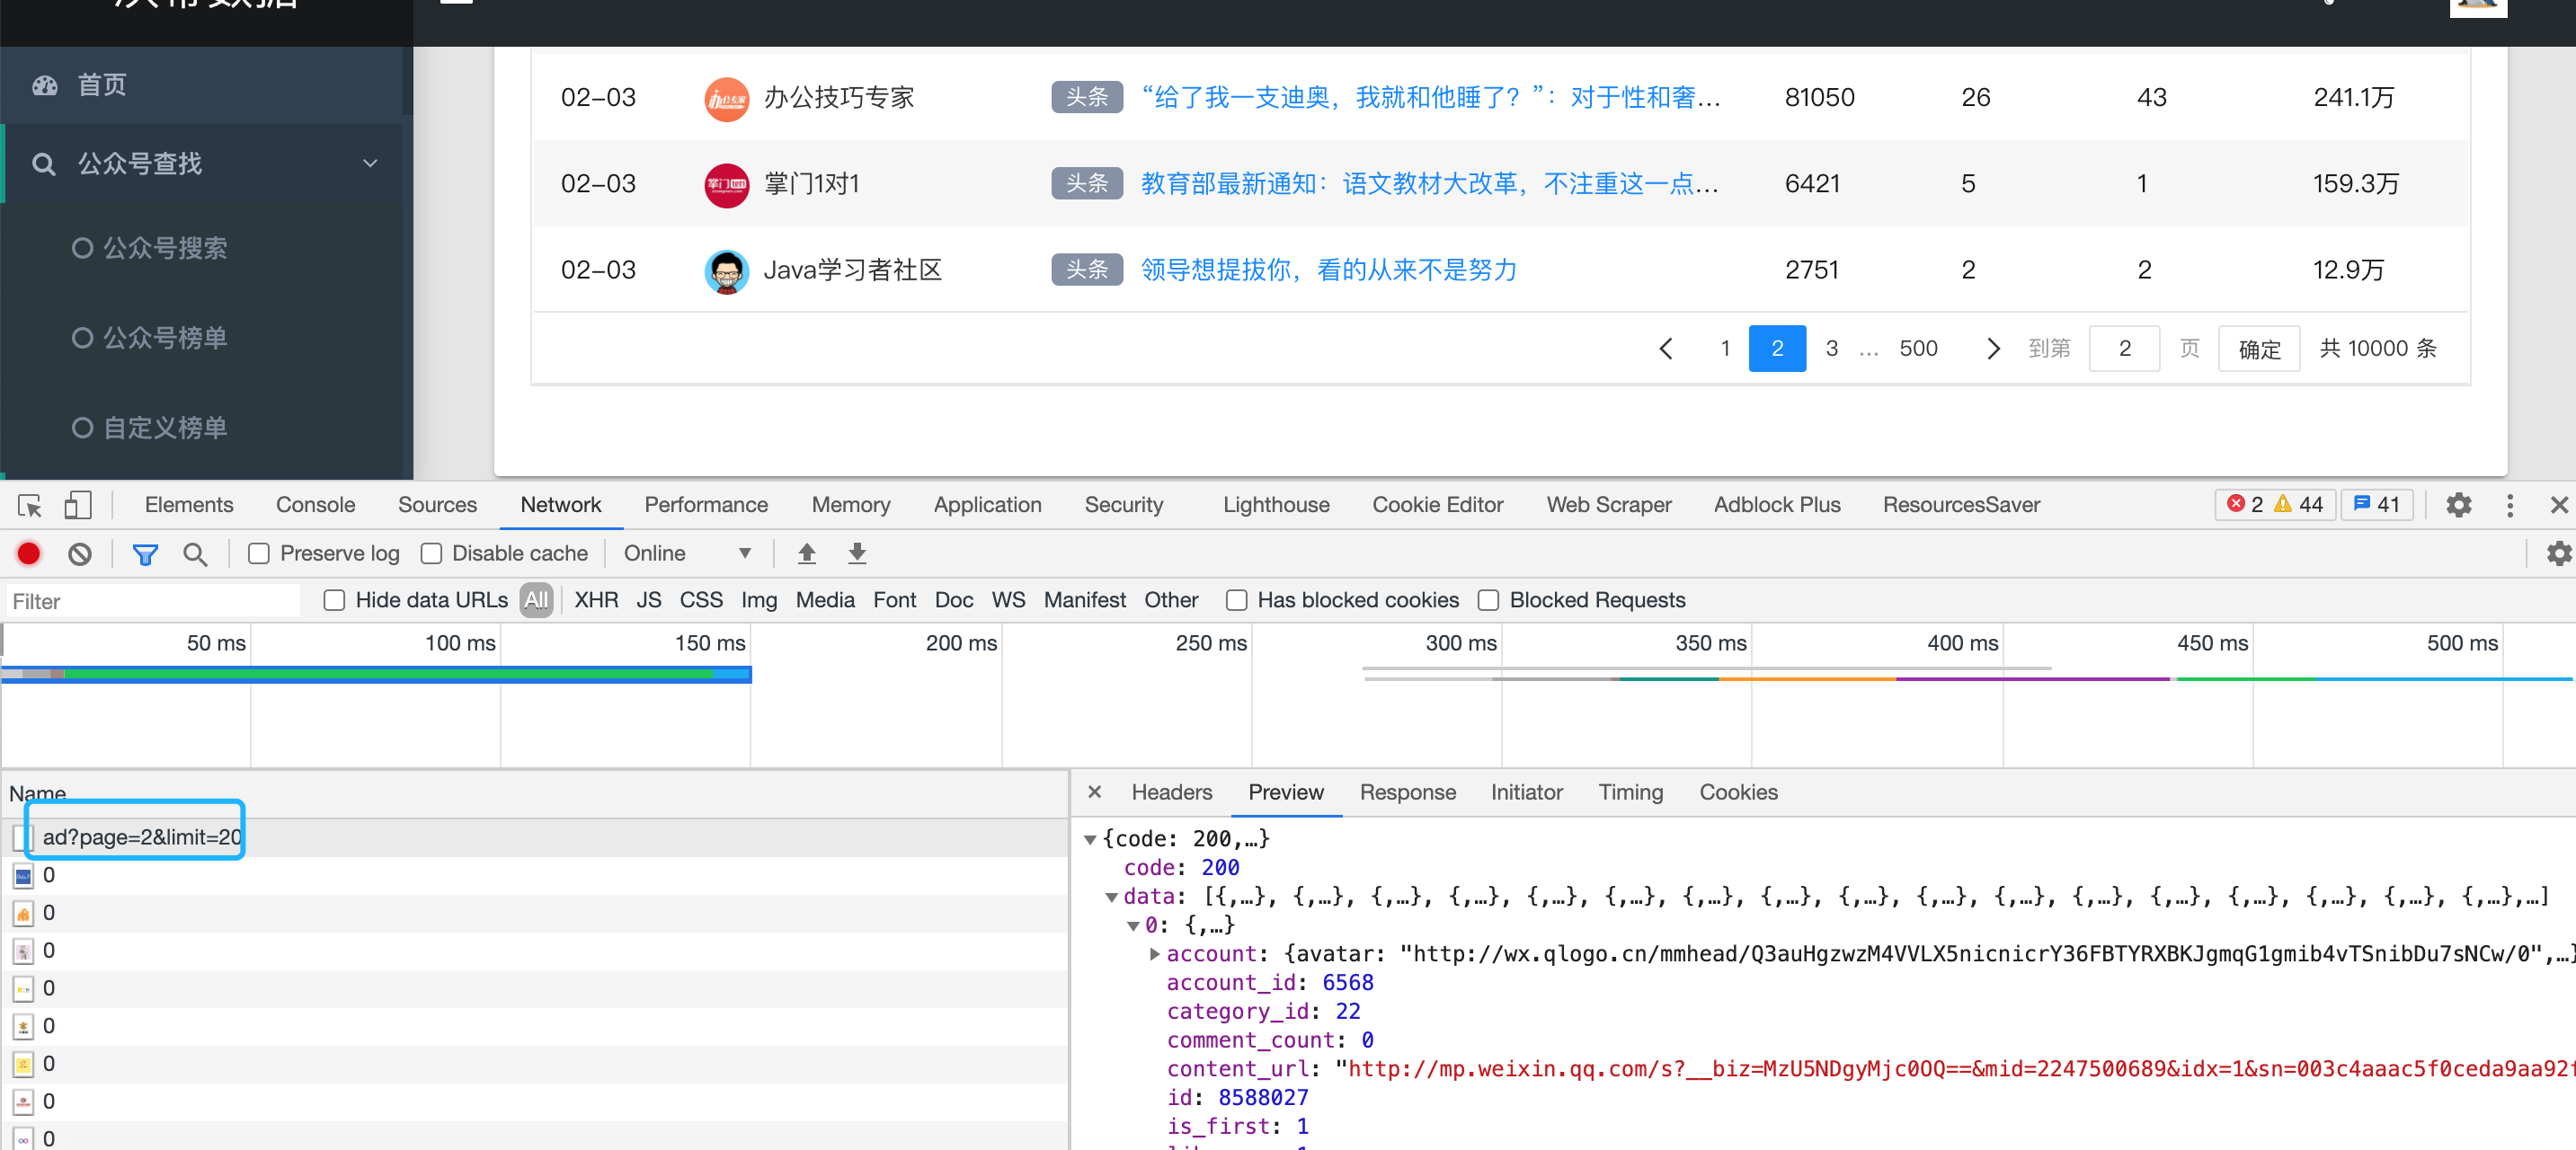Expand the account object in preview
This screenshot has height=1150, width=2576.
[1155, 954]
